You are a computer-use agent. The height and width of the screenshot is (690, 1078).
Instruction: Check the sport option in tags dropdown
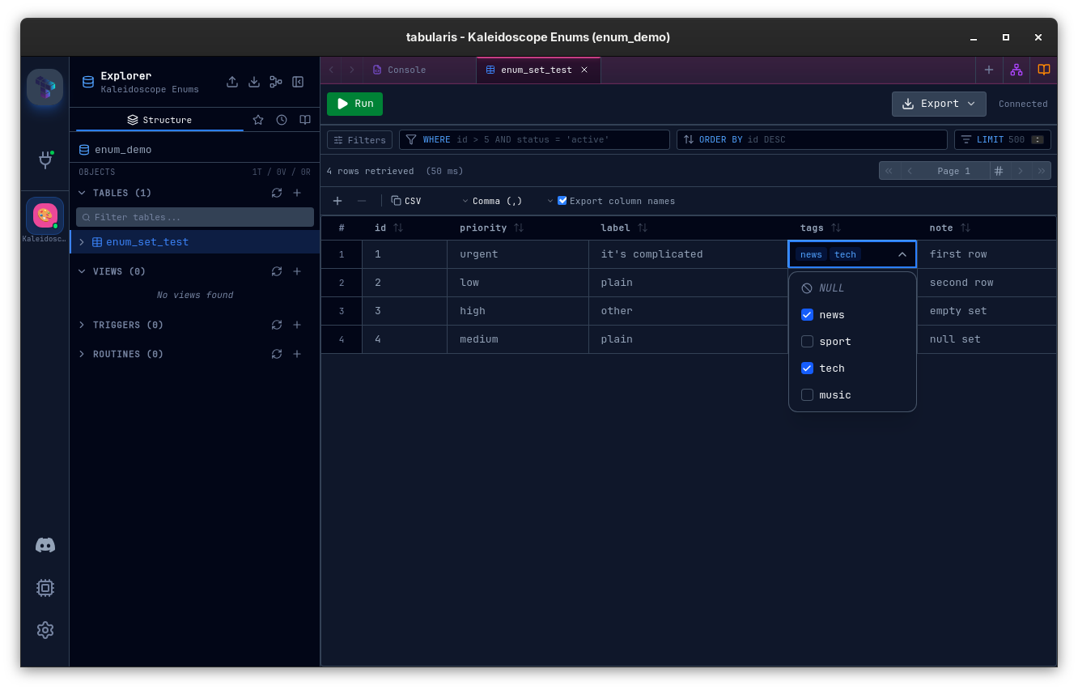(807, 342)
